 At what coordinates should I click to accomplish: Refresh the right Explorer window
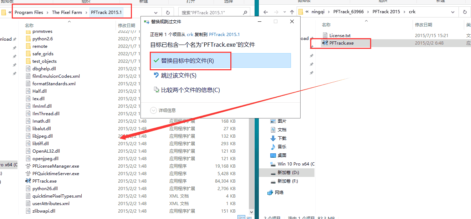(465, 12)
